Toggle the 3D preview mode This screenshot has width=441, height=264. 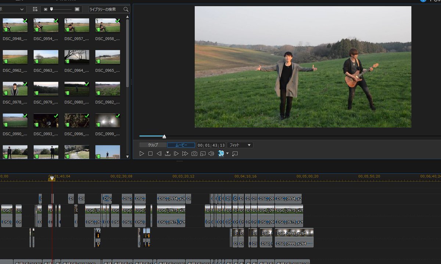pos(221,154)
